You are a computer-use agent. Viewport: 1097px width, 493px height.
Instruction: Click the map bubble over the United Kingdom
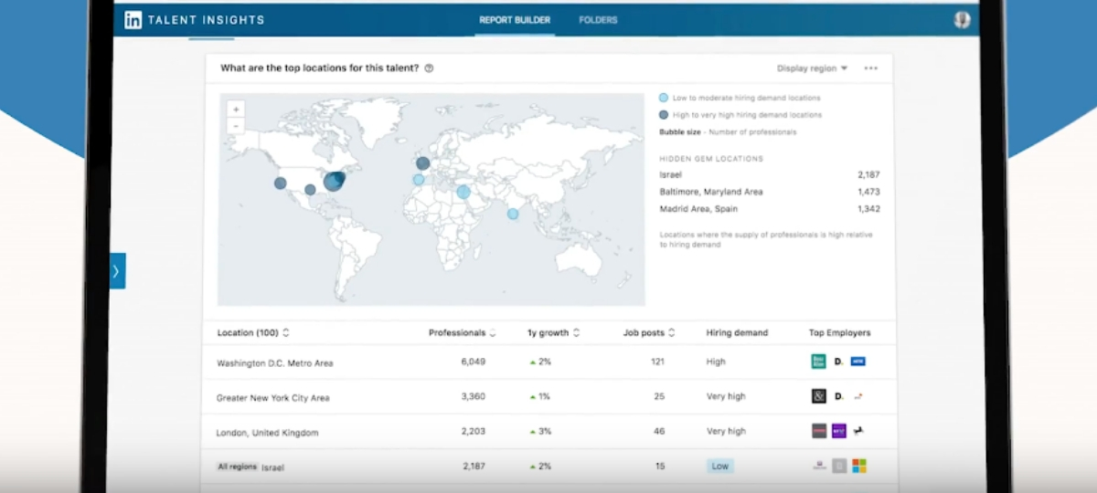[x=422, y=163]
